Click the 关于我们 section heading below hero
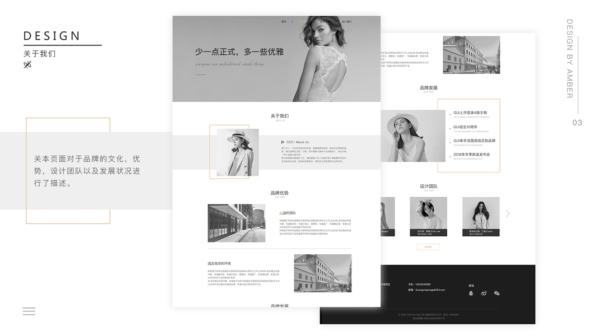 (280, 116)
